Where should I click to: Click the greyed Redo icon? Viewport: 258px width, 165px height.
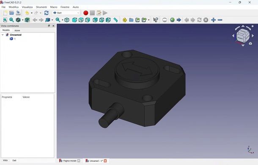click(x=36, y=13)
